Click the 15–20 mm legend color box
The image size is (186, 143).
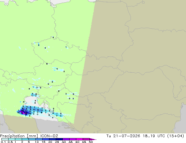click(x=46, y=139)
